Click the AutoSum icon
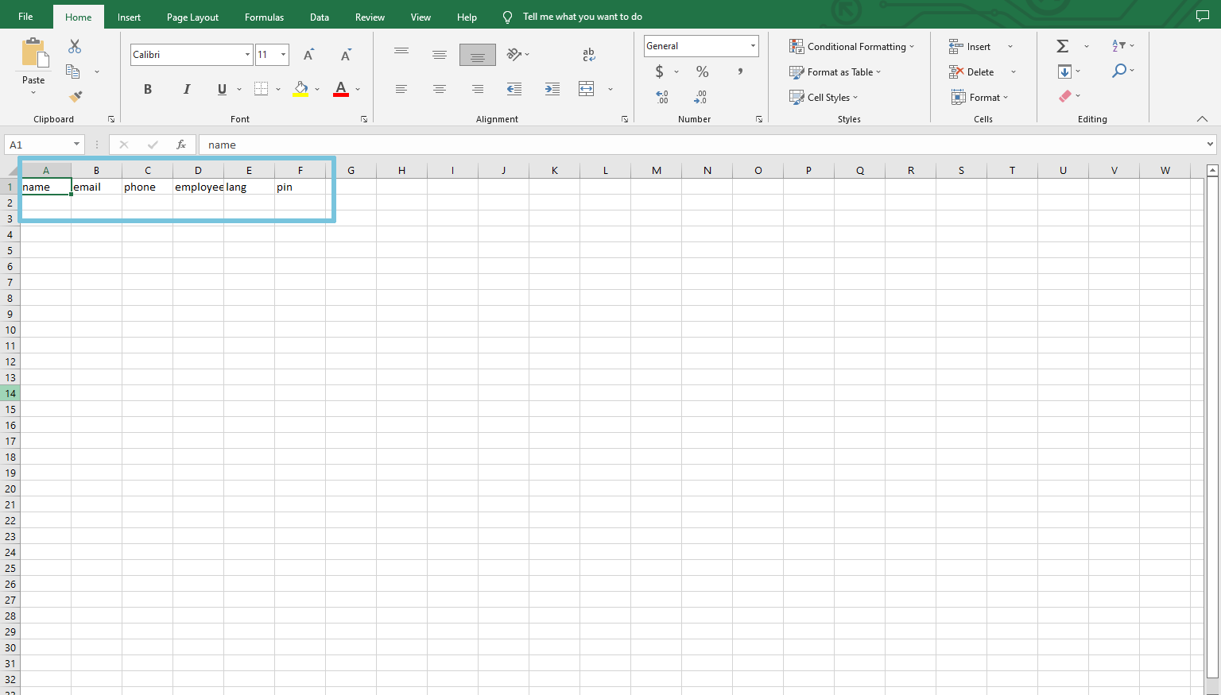The width and height of the screenshot is (1221, 695). (x=1062, y=46)
